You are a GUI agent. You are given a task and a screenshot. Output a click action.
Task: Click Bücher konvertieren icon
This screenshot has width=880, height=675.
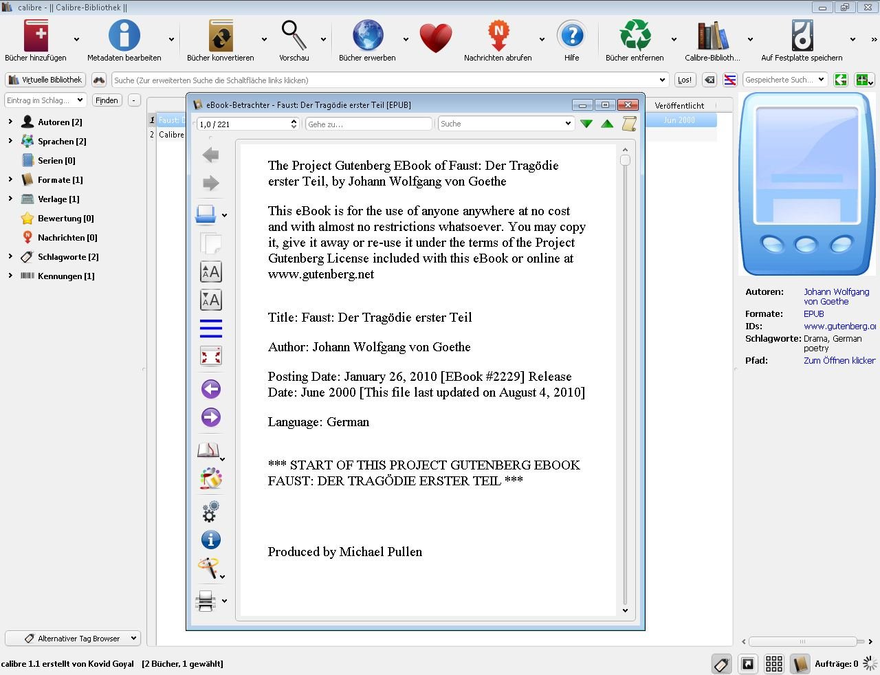[x=221, y=36]
